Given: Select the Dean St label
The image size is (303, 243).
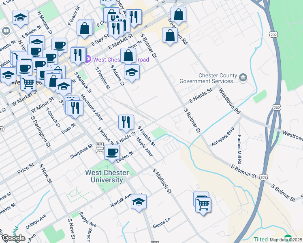Looking at the screenshot, I should (68, 129).
